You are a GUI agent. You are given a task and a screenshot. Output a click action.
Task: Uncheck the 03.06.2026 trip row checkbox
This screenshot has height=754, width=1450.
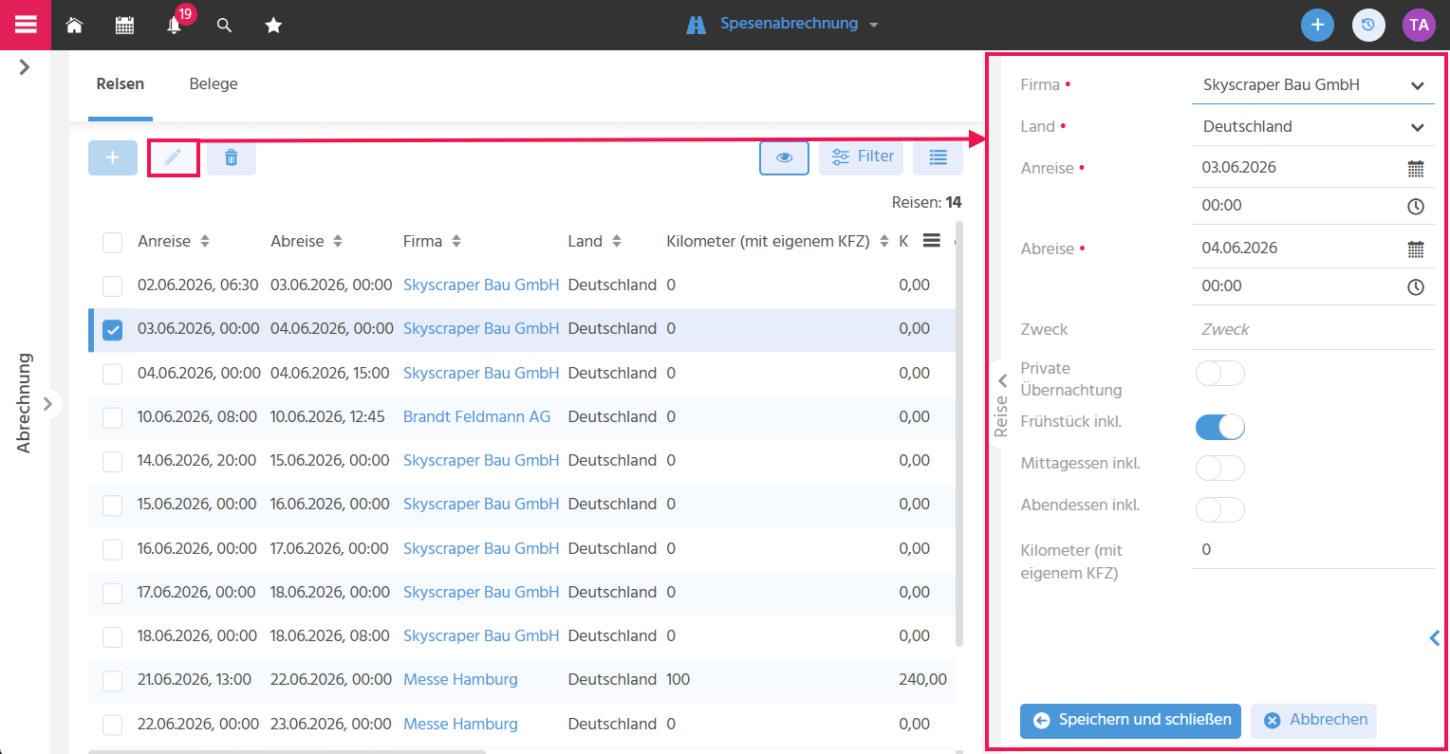[x=113, y=330]
